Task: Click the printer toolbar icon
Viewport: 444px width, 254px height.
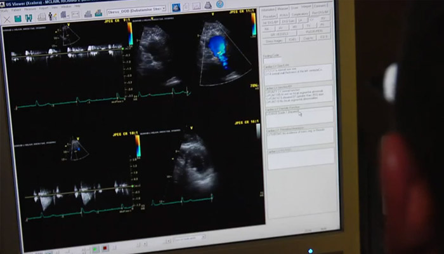Action: pos(42,17)
